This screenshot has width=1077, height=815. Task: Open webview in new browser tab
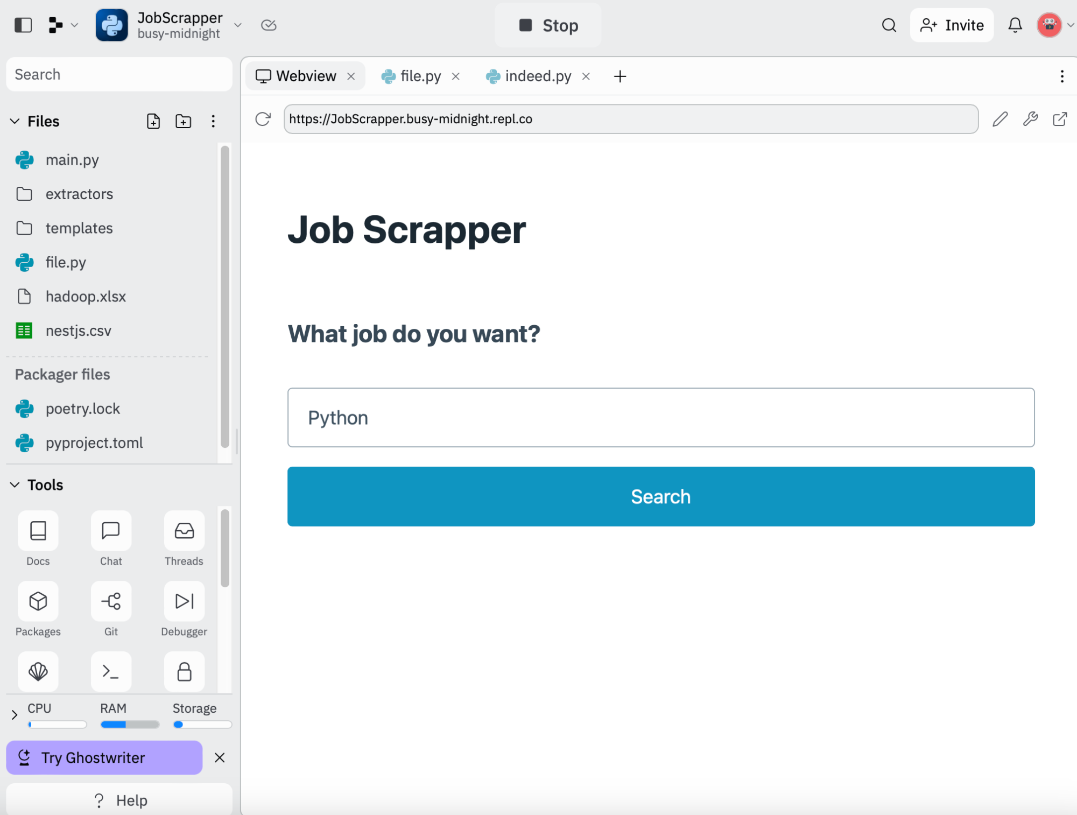pos(1060,119)
